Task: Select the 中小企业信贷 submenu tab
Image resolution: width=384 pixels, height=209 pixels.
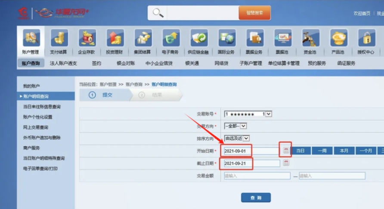Action: click(x=159, y=63)
